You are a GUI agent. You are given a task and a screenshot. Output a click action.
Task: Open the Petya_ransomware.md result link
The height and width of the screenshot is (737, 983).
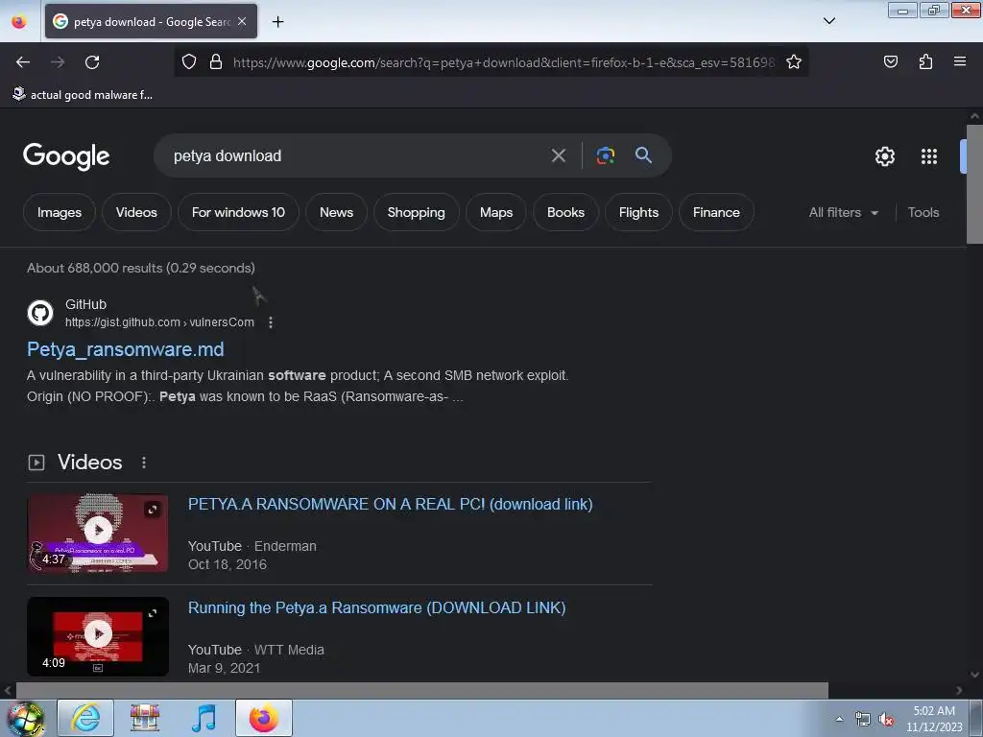[126, 349]
